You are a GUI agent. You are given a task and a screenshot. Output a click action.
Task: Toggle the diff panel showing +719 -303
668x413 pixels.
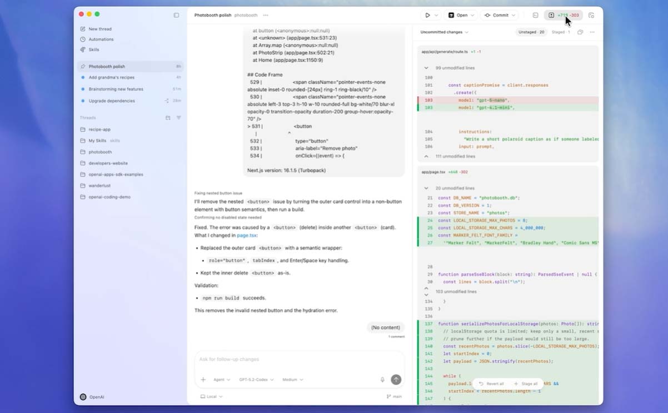click(x=563, y=16)
